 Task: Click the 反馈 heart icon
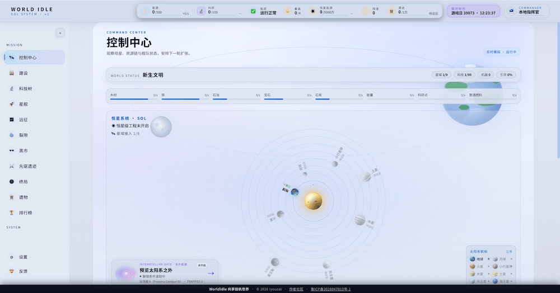click(x=11, y=271)
